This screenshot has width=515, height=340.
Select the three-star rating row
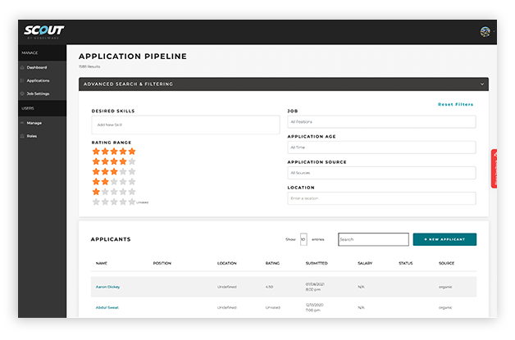(114, 172)
